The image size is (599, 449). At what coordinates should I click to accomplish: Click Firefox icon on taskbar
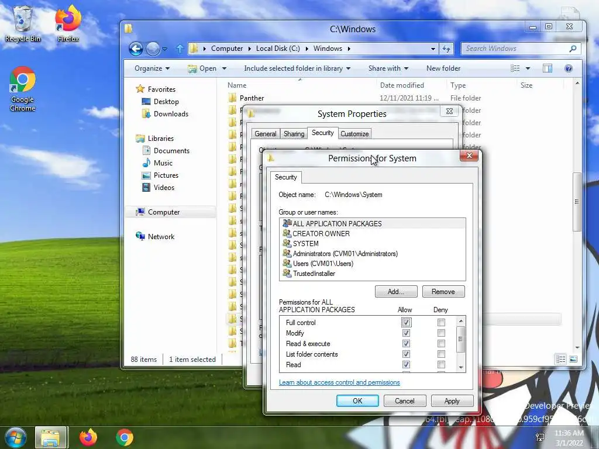tap(88, 437)
